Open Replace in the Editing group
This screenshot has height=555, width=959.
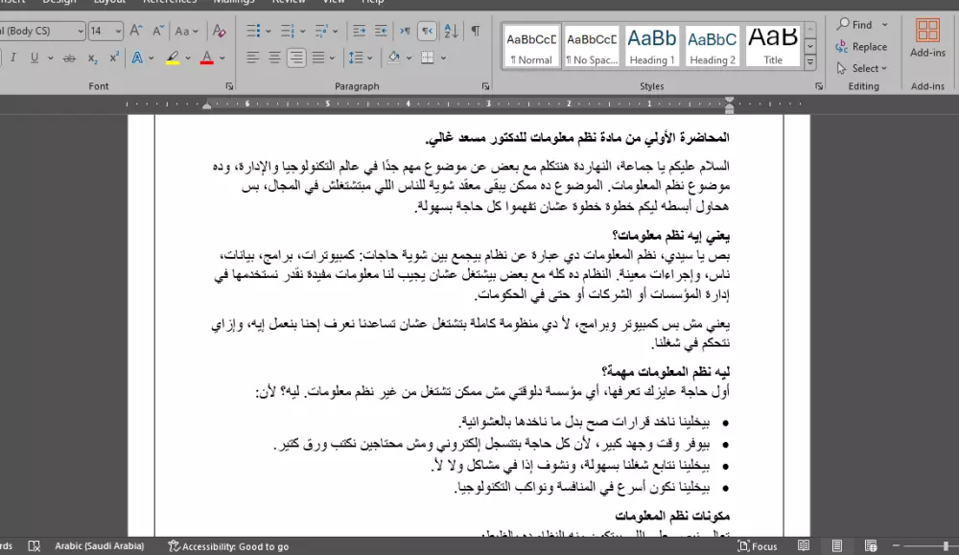point(861,46)
